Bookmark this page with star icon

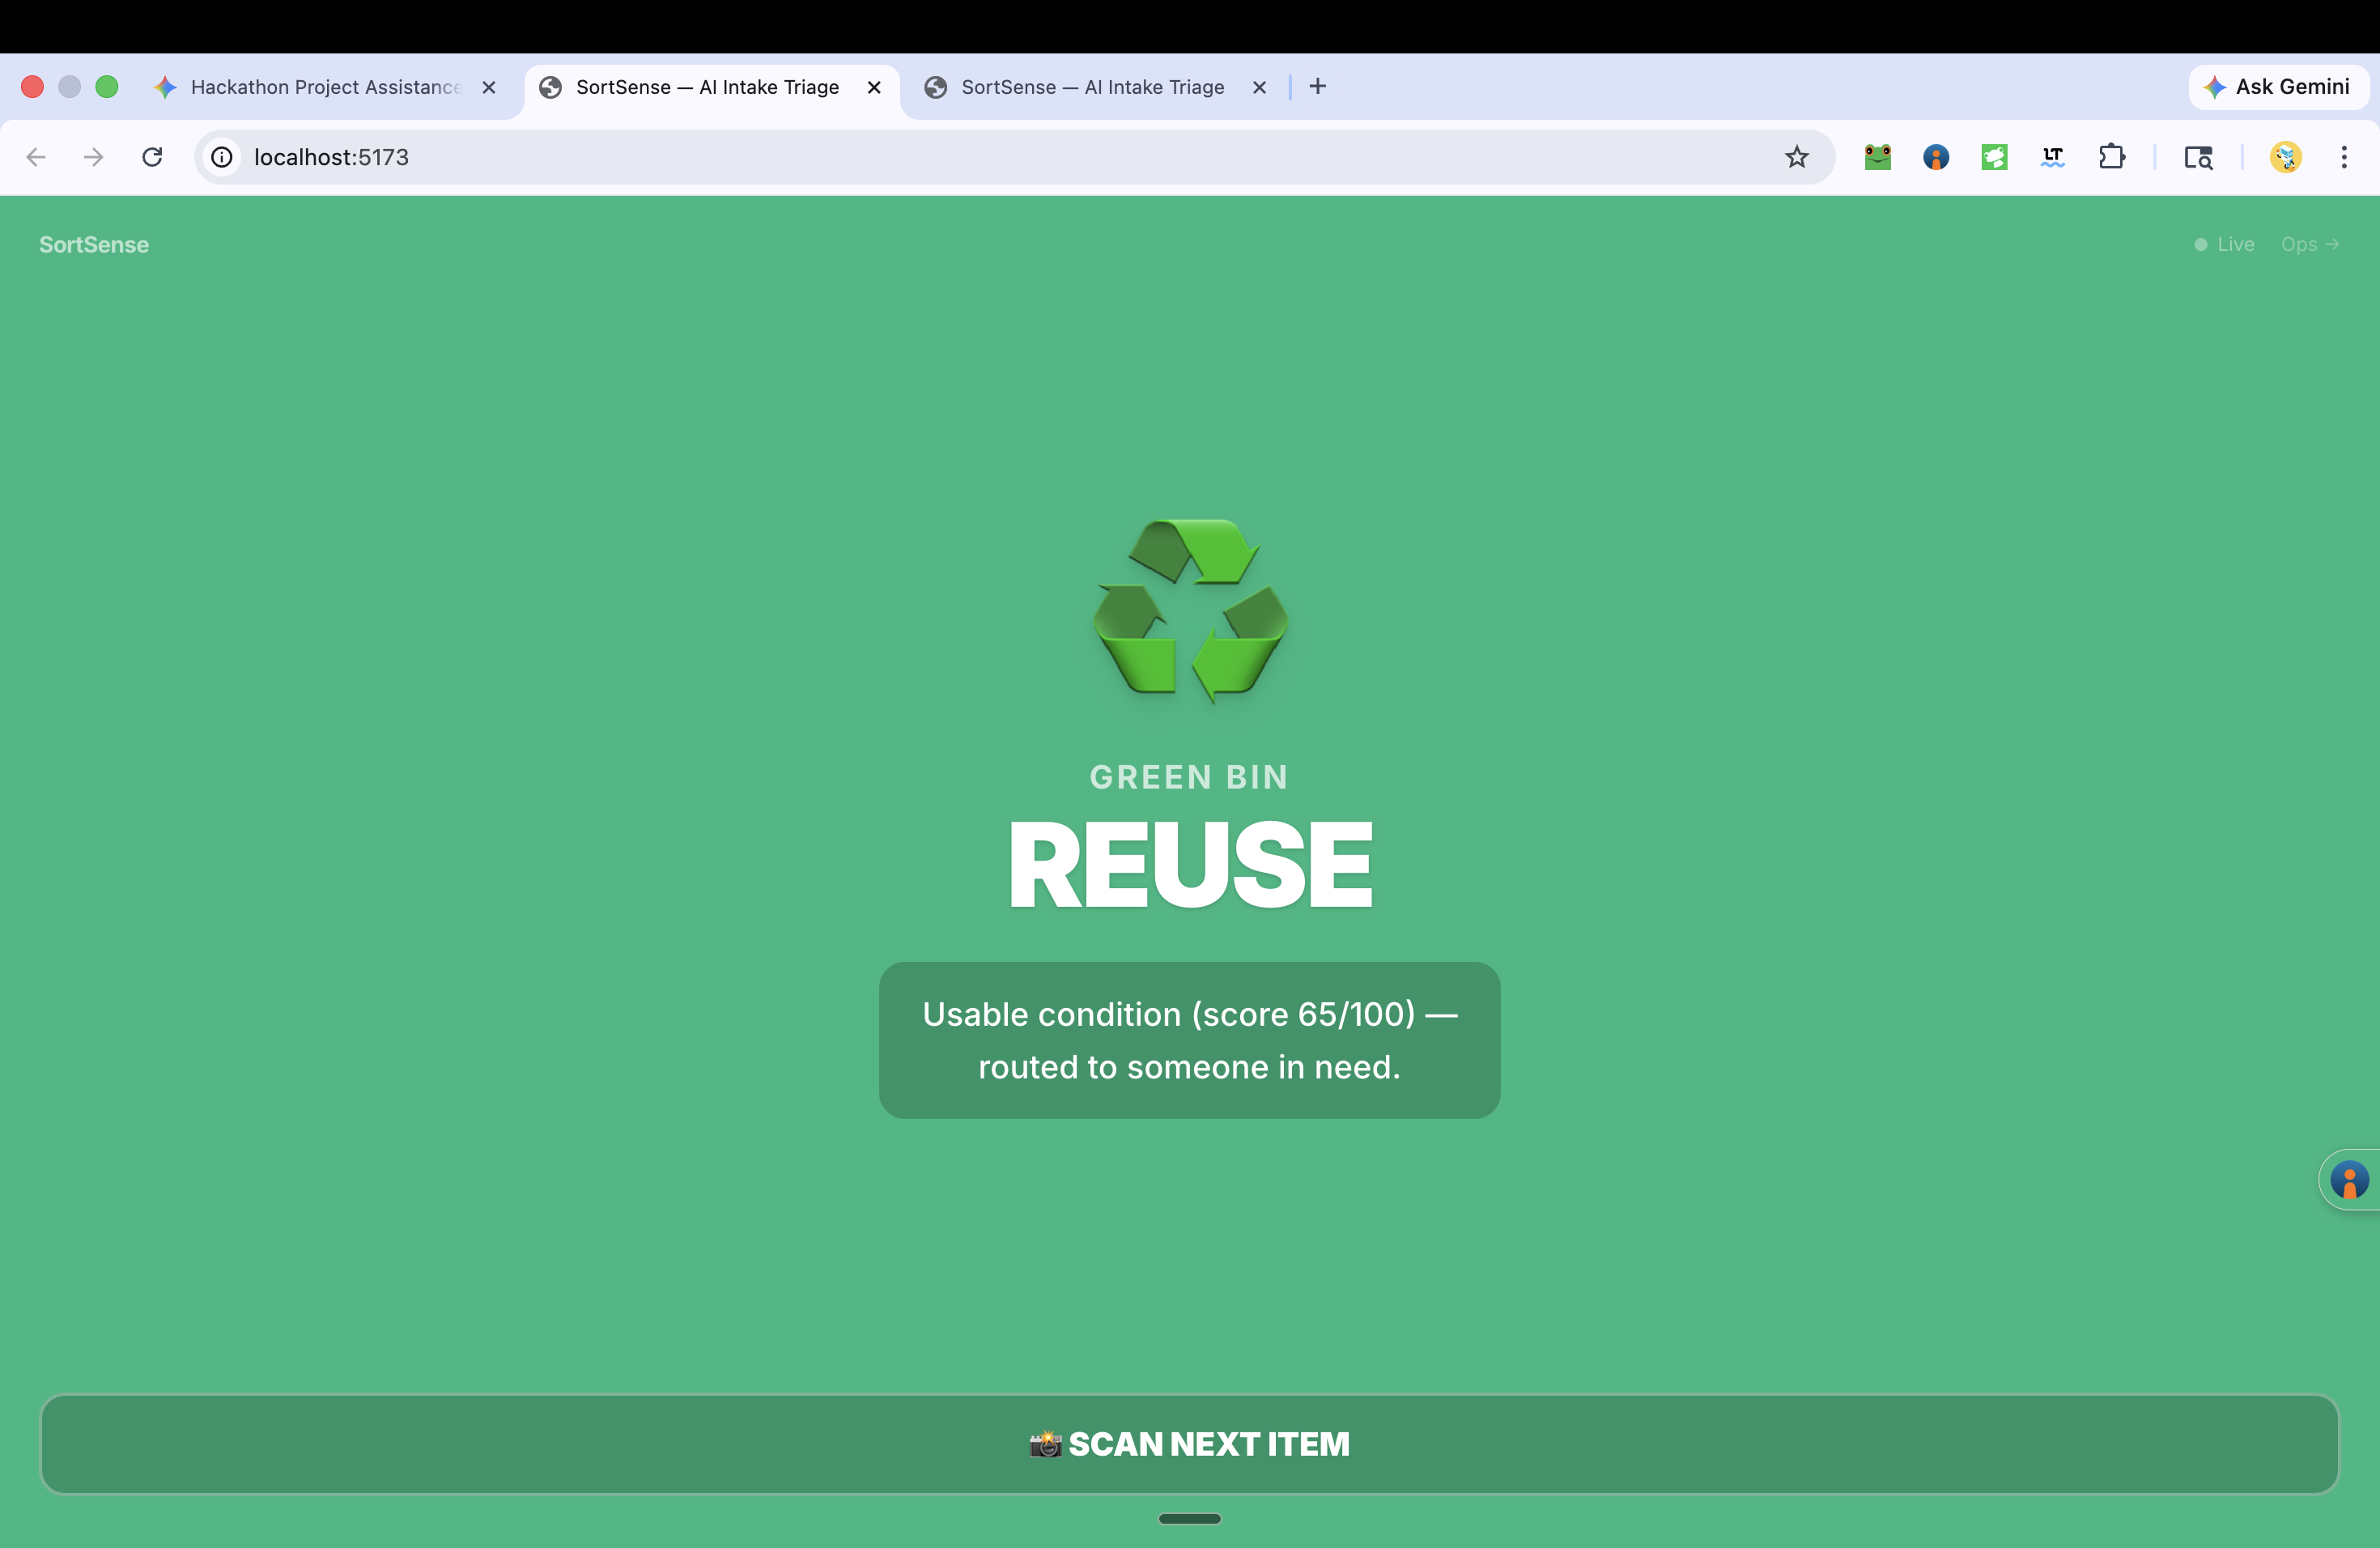1796,157
